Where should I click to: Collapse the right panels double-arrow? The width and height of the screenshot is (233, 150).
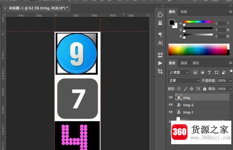point(231,6)
